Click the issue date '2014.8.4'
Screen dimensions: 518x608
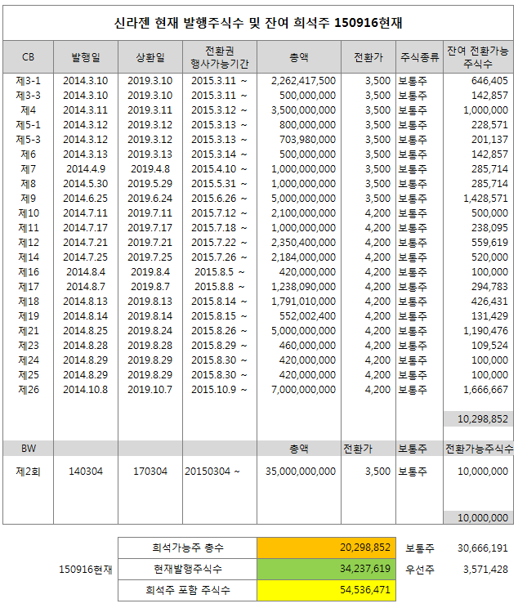pos(86,272)
